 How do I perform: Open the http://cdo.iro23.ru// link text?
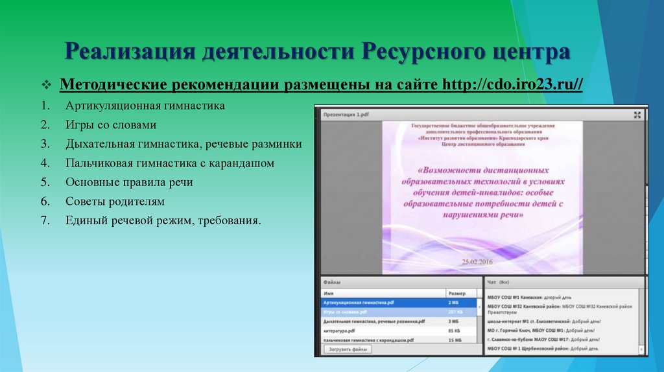512,86
